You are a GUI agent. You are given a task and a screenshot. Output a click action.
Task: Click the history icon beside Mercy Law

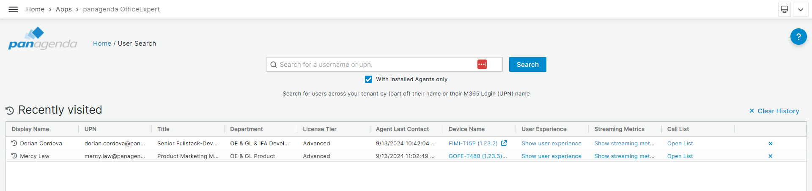pos(14,156)
